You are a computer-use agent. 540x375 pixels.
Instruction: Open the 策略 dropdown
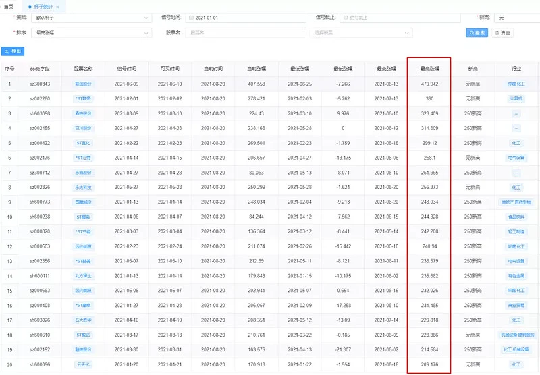[91, 18]
